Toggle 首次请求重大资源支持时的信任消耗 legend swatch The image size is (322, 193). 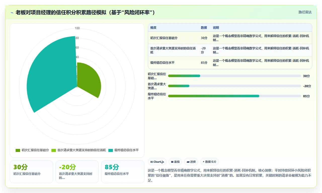click(x=54, y=150)
